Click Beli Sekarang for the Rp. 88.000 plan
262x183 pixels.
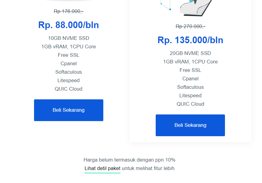coord(69,110)
